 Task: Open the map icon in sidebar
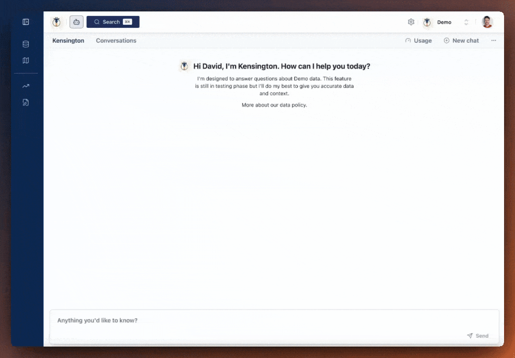click(26, 61)
